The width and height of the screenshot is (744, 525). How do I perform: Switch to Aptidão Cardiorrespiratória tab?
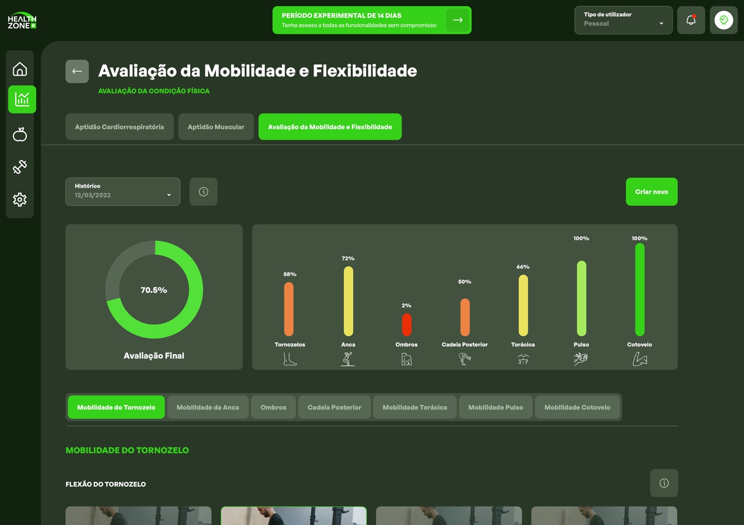120,127
